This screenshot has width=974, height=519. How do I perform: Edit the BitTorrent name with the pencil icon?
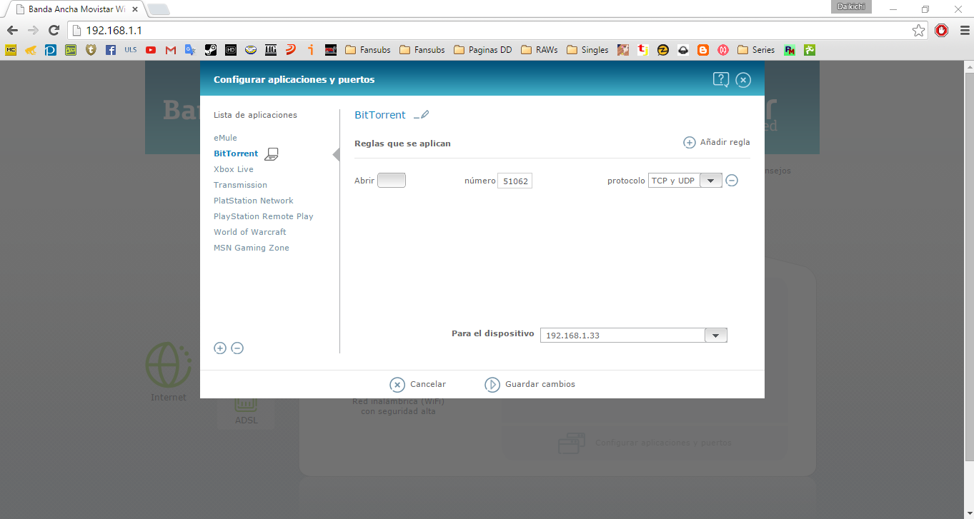pyautogui.click(x=422, y=115)
